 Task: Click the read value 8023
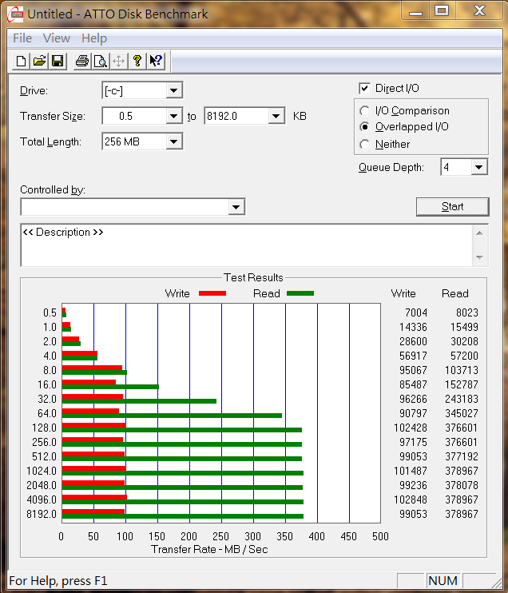coord(466,312)
